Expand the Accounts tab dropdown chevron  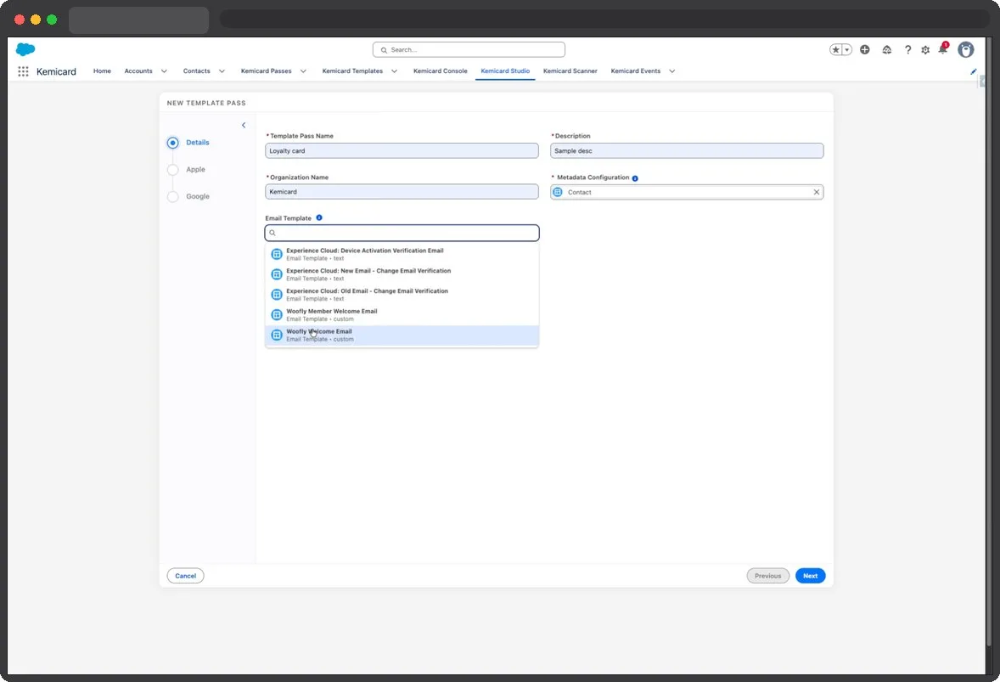click(164, 71)
